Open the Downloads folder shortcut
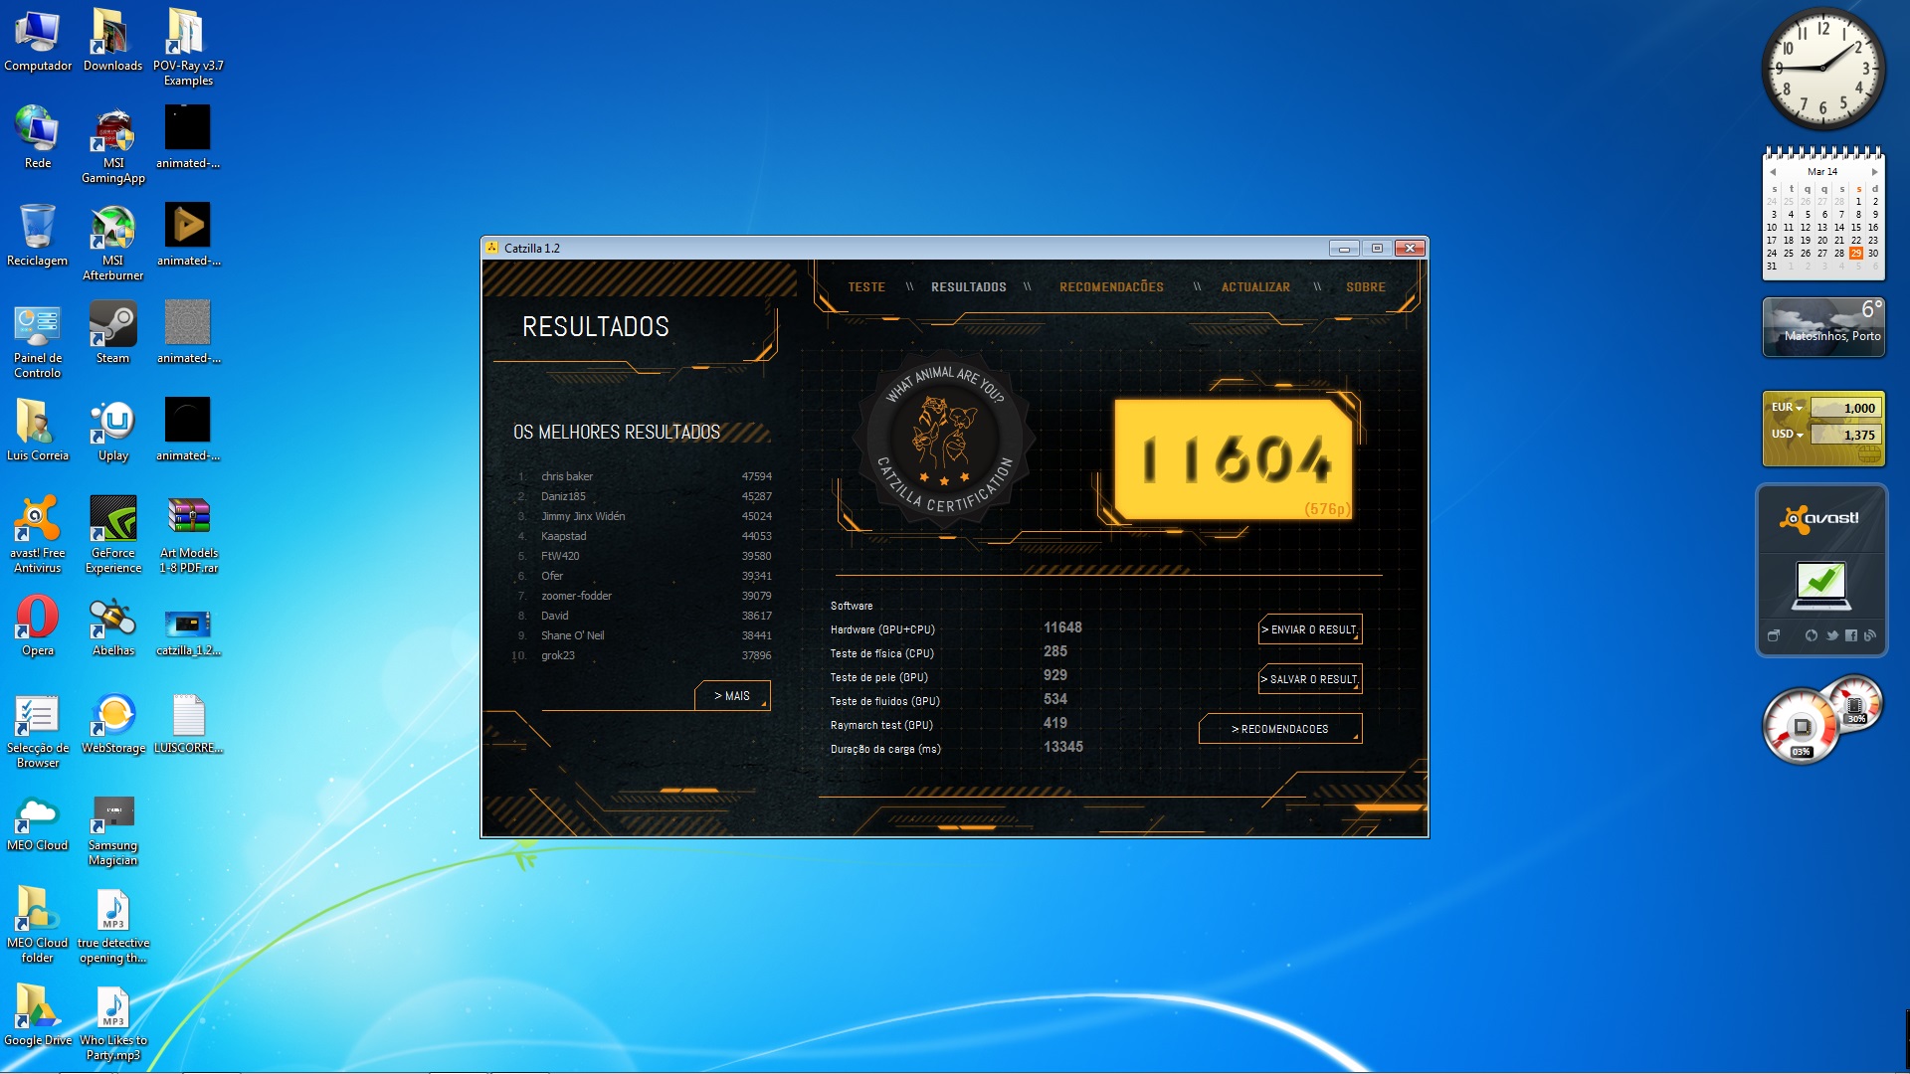1910x1074 pixels. click(x=112, y=42)
